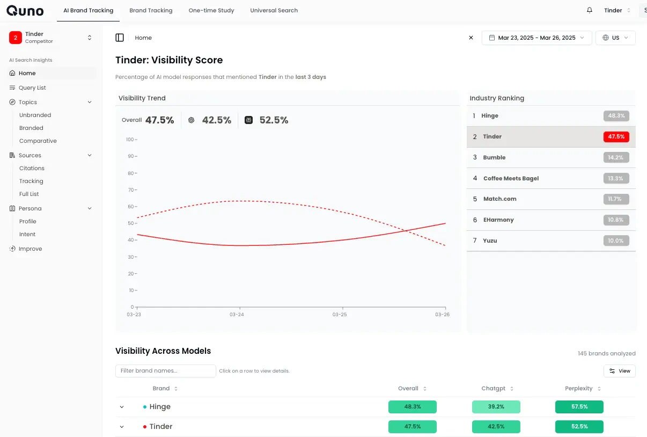This screenshot has width=647, height=437.
Task: Click Hinge overall 48.3% cell in table
Action: click(413, 407)
